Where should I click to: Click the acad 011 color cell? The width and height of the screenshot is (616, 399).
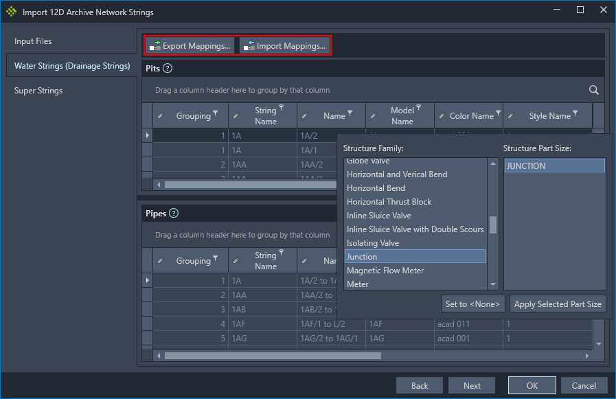click(x=468, y=324)
